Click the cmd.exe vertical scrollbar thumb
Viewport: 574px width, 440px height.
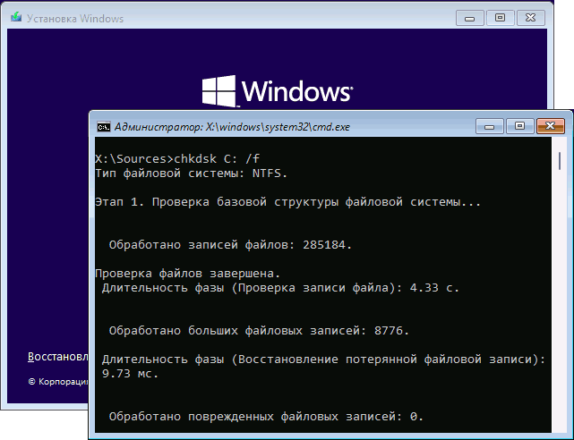[560, 161]
